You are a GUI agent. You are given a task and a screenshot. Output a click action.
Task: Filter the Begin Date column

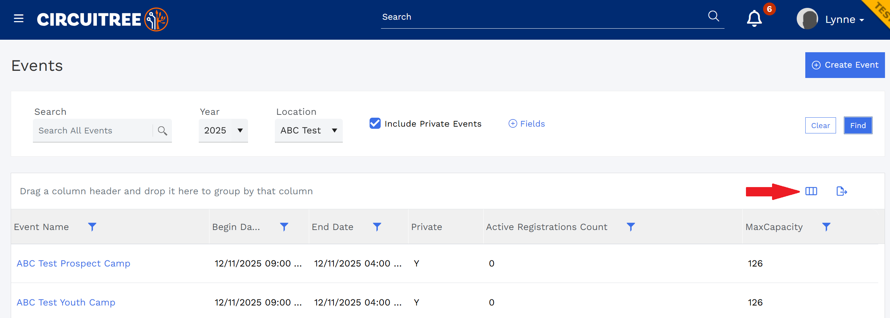(x=284, y=227)
